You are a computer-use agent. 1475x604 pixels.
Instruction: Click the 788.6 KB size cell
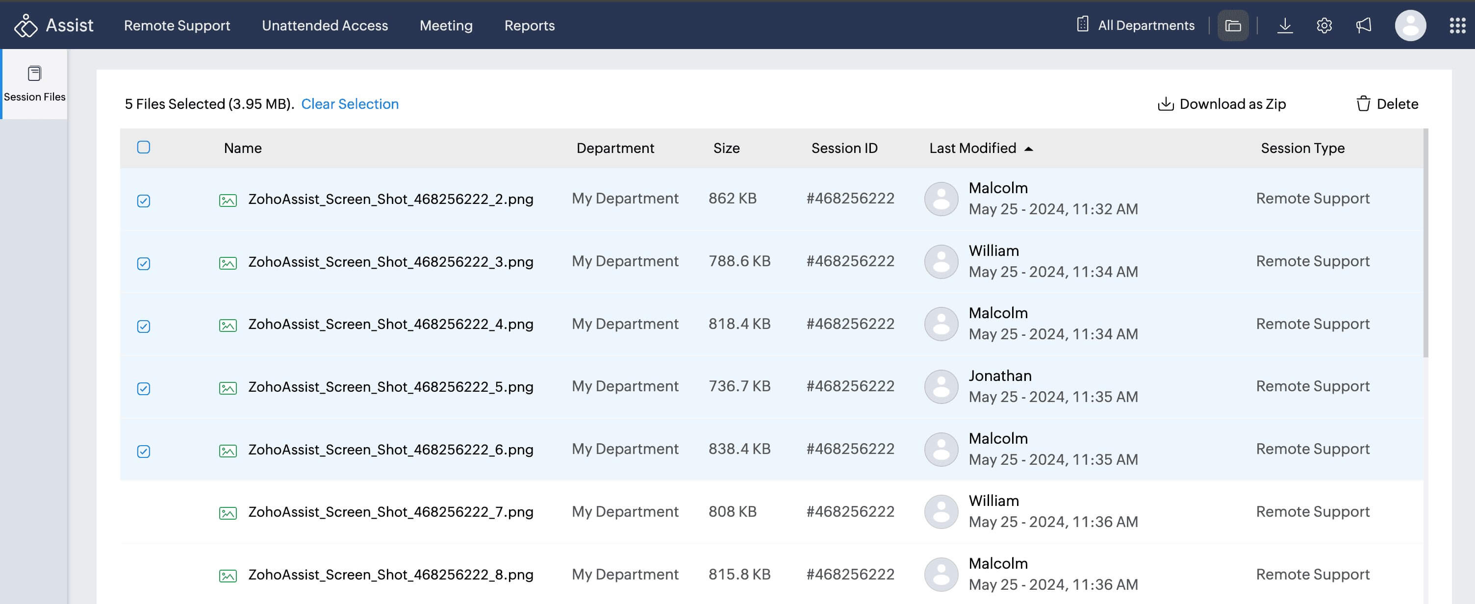(x=739, y=261)
